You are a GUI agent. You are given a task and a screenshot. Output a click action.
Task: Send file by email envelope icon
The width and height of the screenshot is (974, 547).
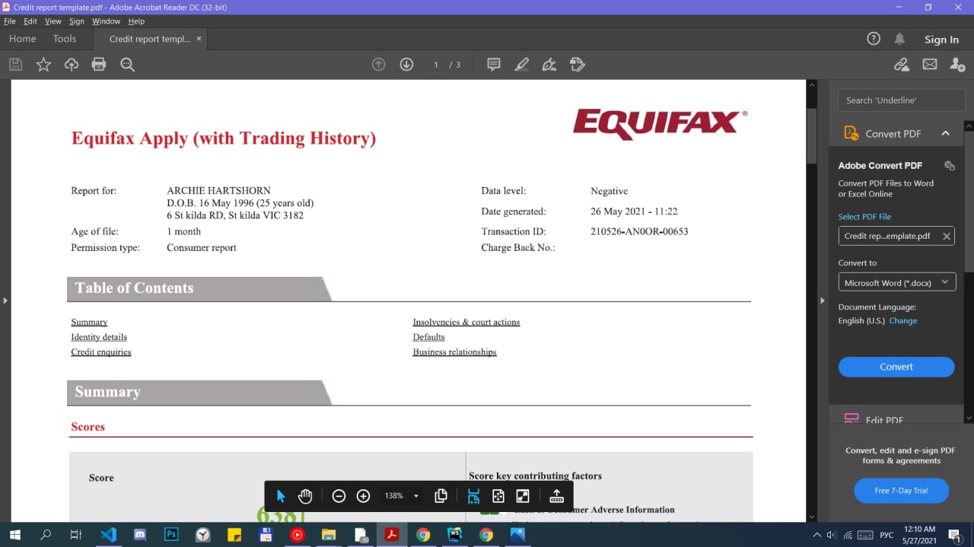pos(930,65)
